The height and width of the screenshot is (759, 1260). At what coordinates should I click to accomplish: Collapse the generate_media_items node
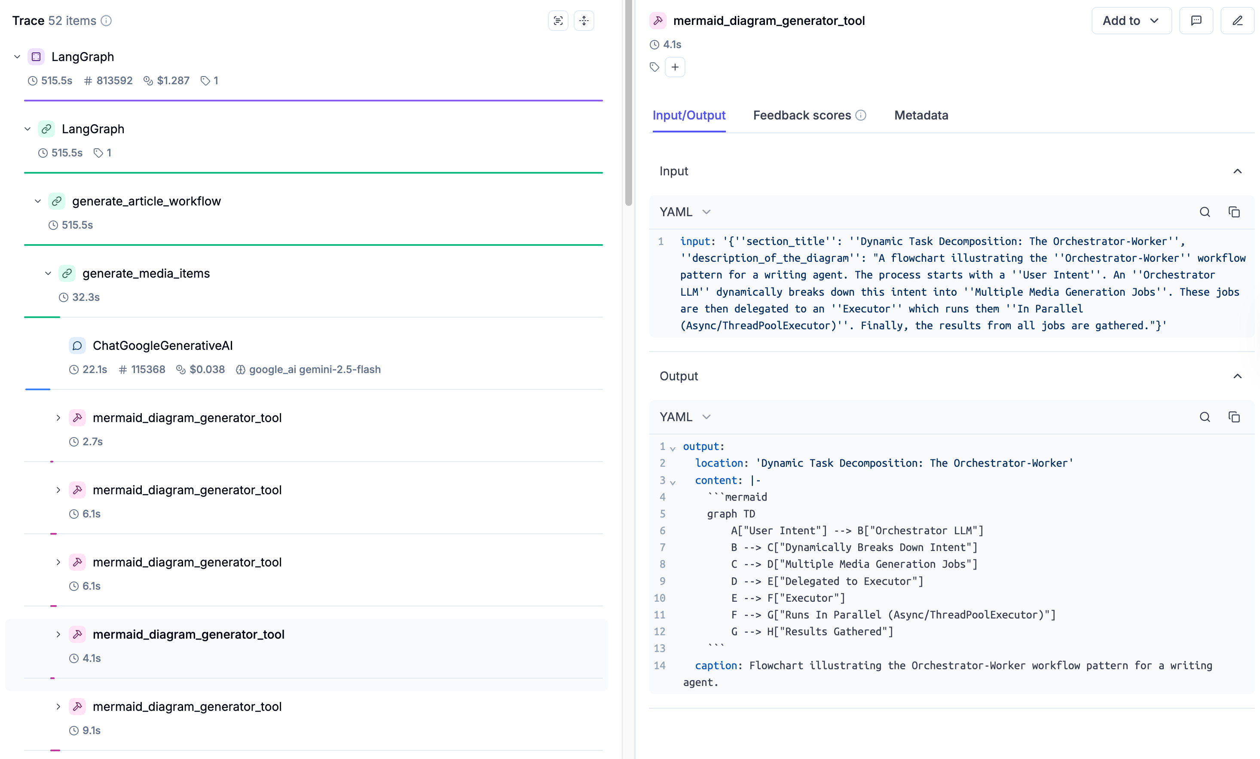click(48, 273)
